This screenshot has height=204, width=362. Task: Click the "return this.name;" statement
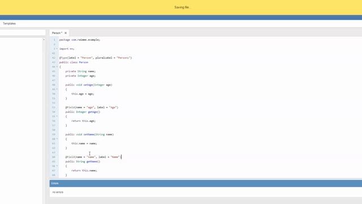[x=84, y=171]
